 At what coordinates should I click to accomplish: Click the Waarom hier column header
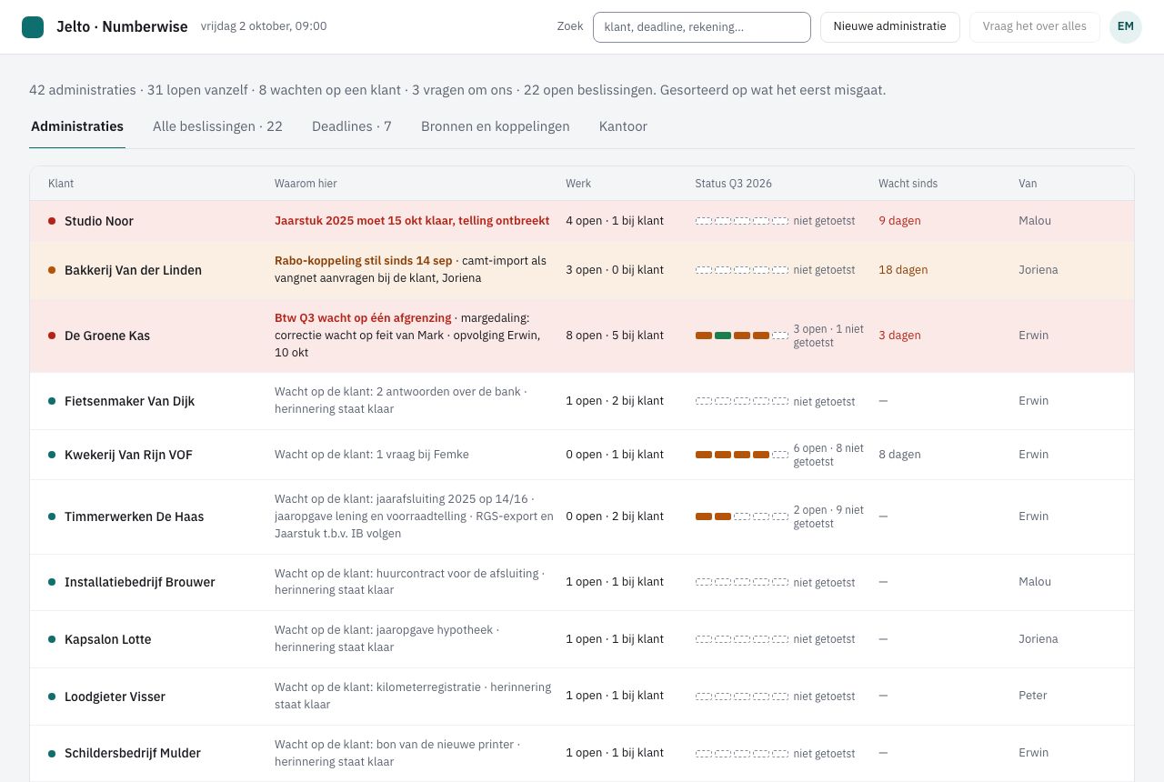tap(306, 184)
